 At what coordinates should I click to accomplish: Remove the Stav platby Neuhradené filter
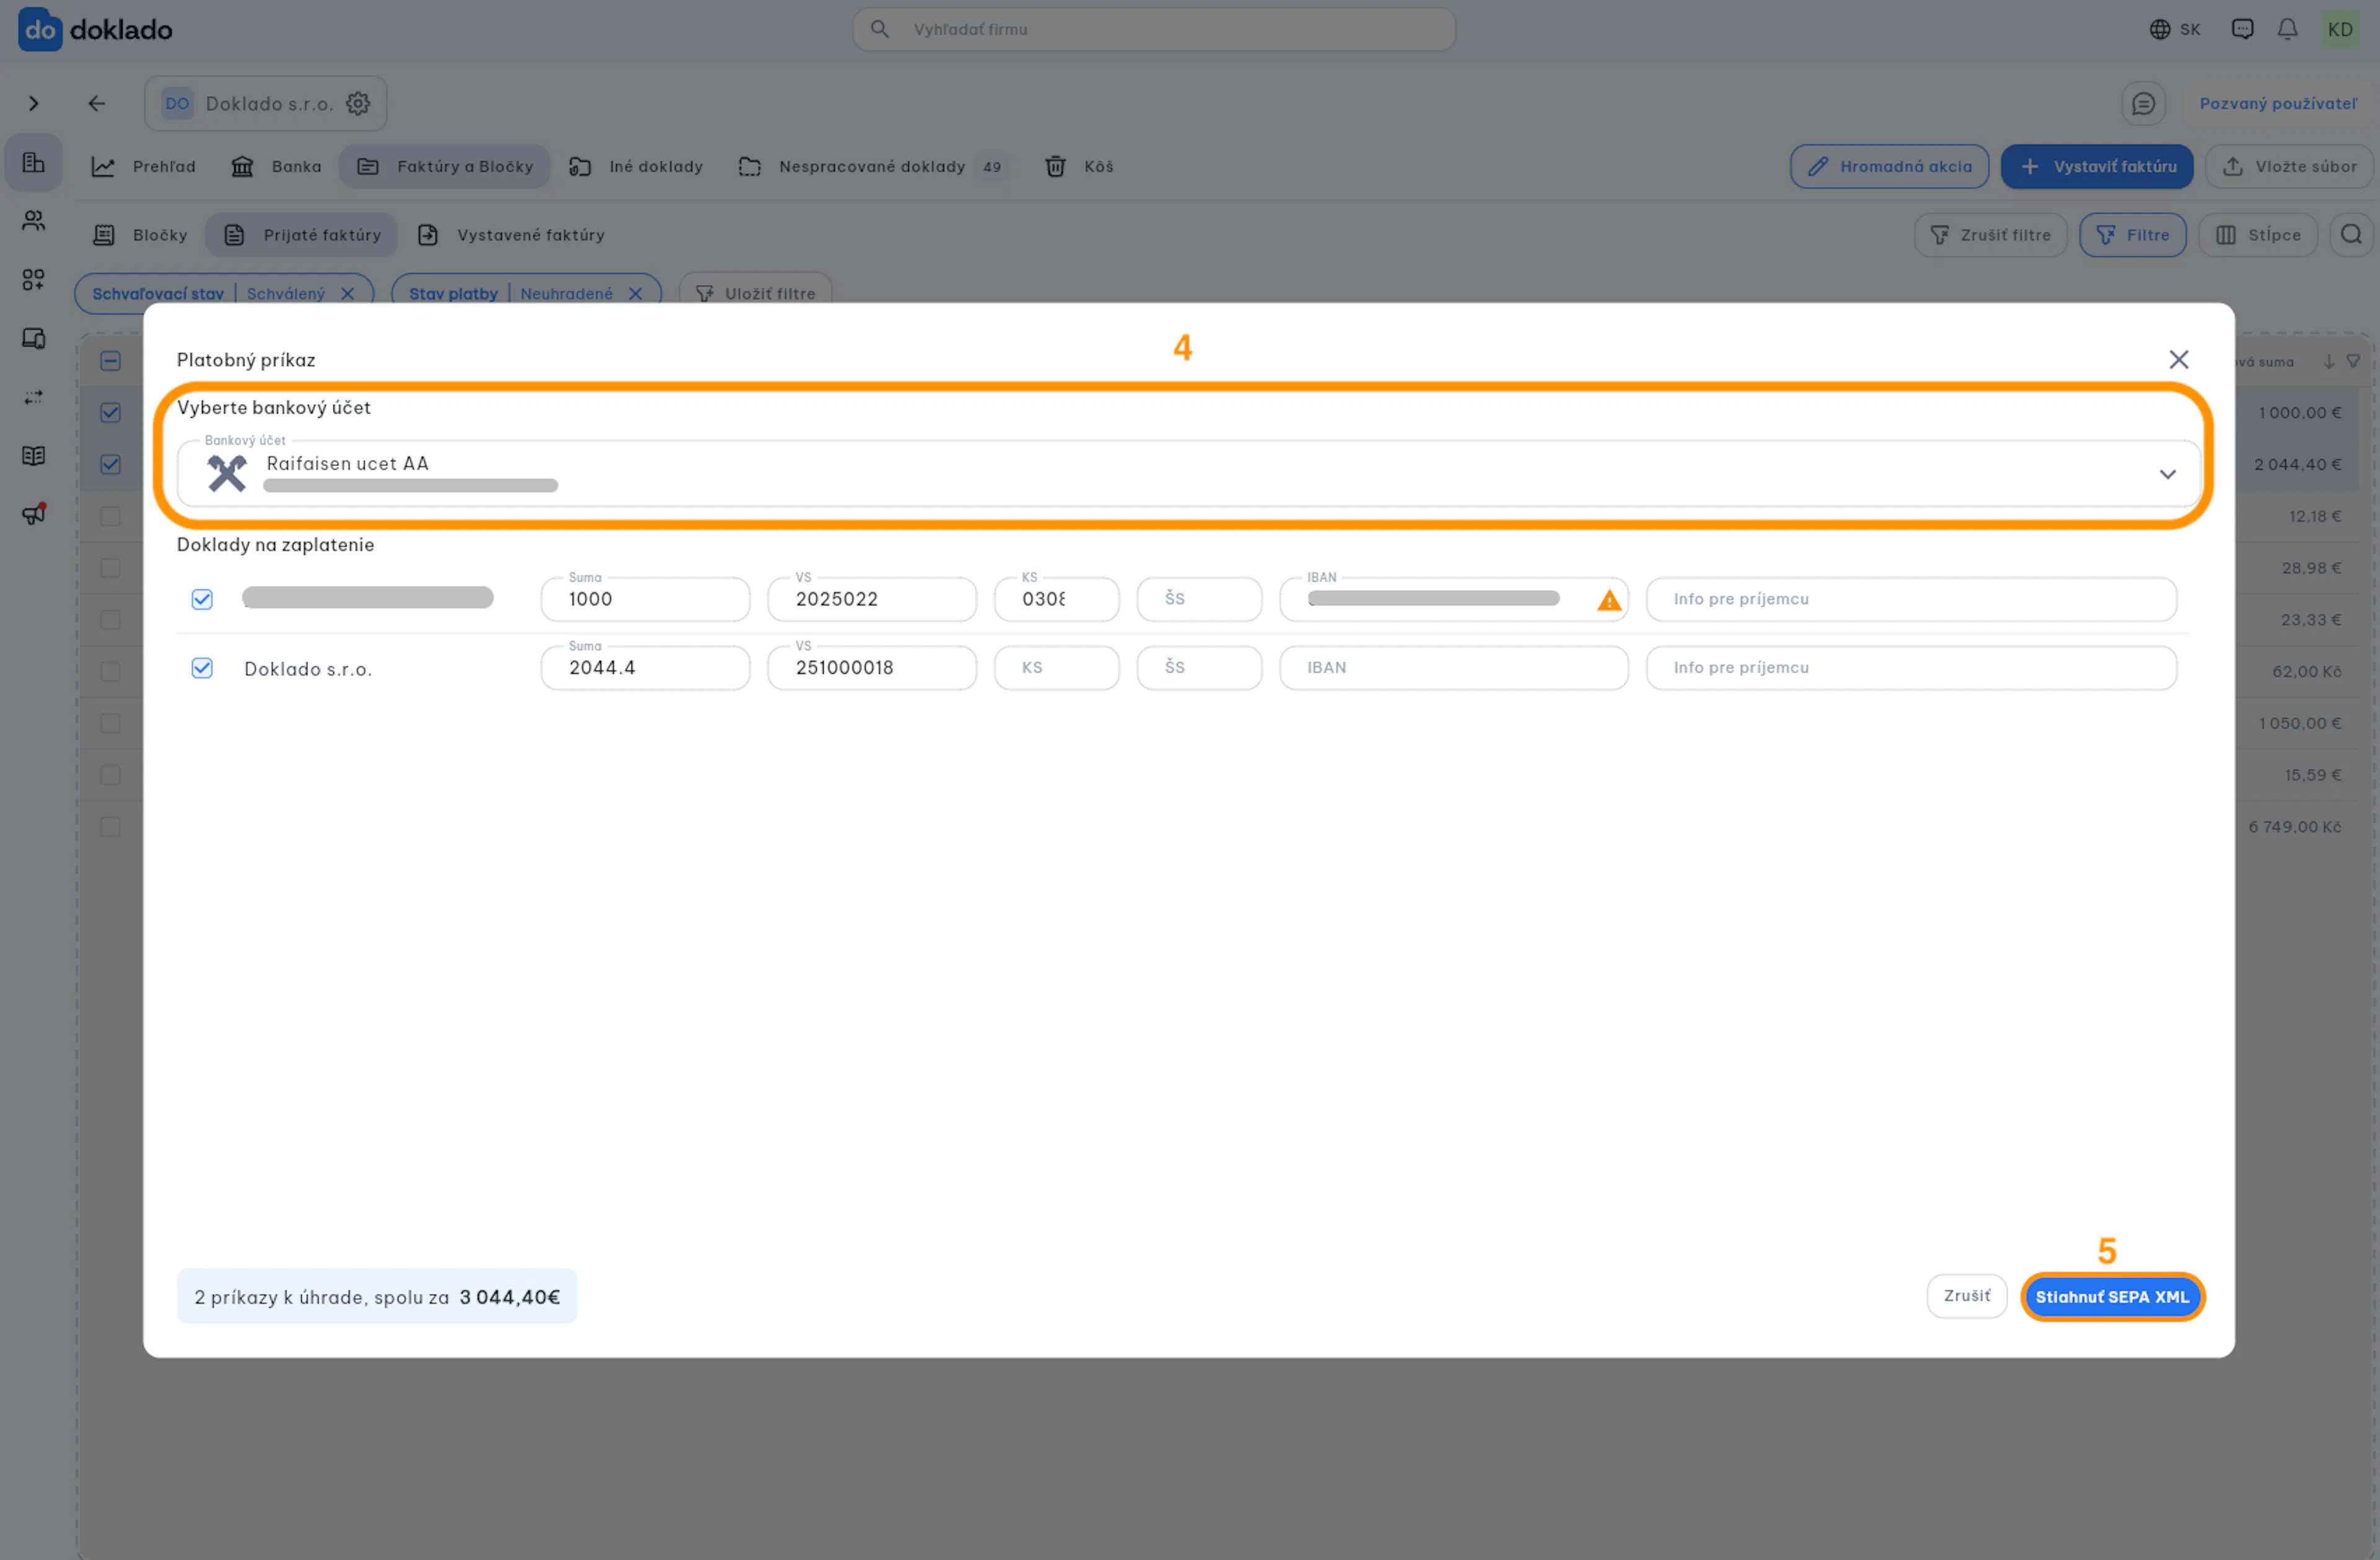635,293
